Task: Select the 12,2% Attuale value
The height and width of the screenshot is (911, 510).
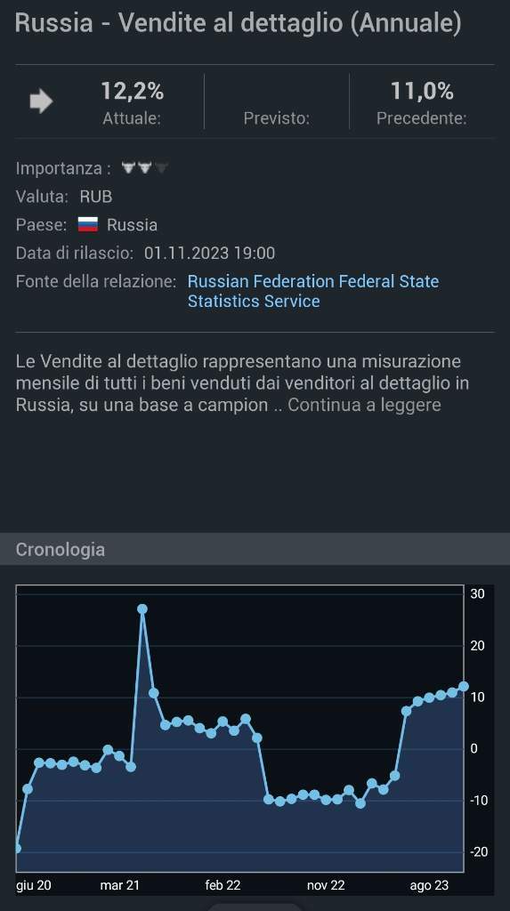Action: click(132, 92)
